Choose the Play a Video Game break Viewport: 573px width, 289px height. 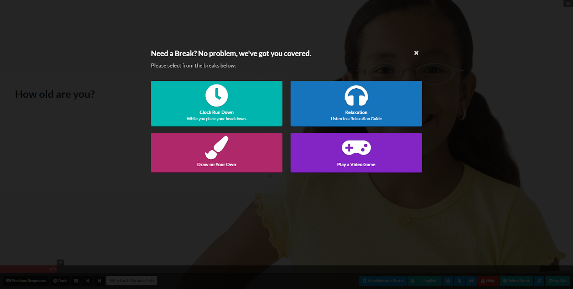pos(356,153)
